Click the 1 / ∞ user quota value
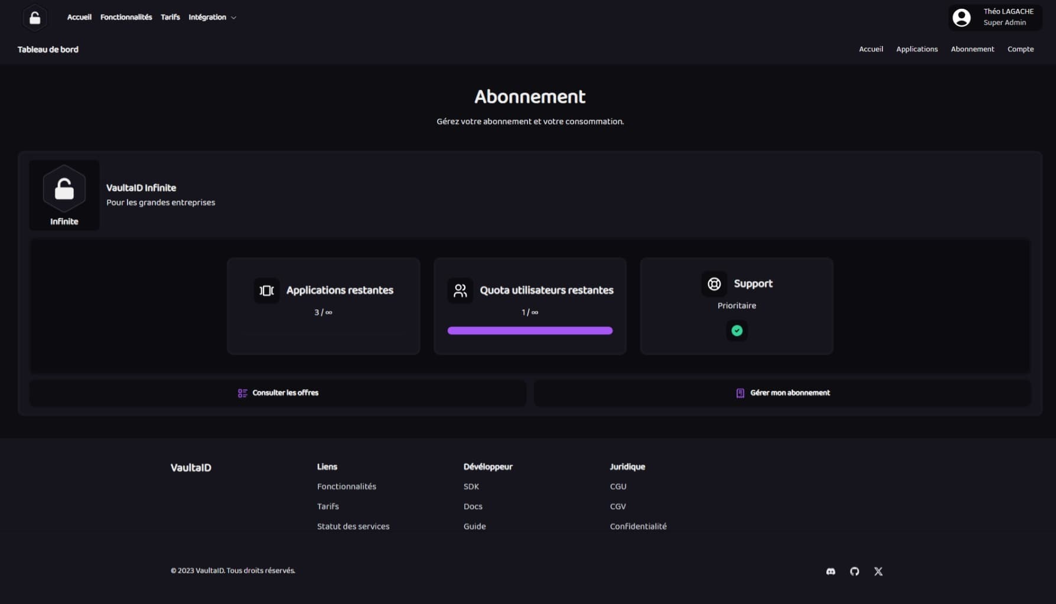This screenshot has width=1056, height=604. [530, 312]
